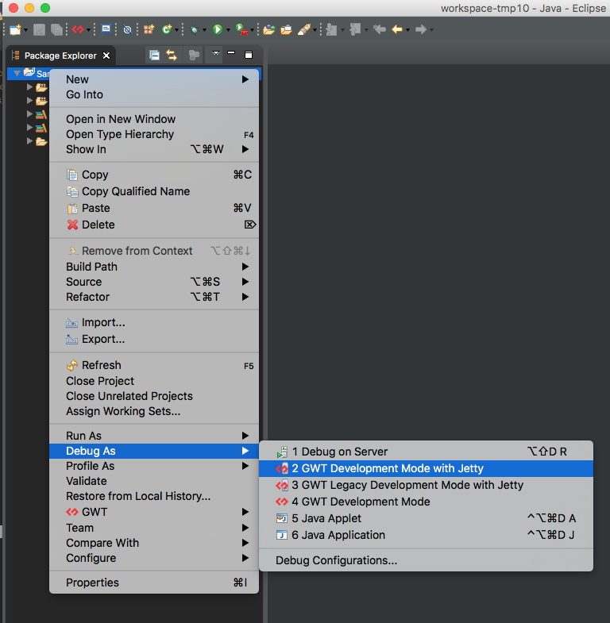
Task: Click the red GWT toolbar icon
Action: point(78,30)
